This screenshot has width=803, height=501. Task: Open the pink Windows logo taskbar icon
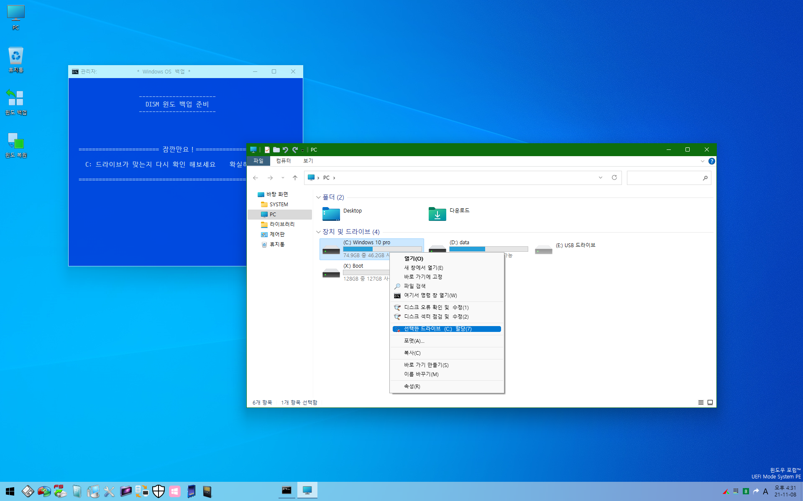(x=174, y=491)
